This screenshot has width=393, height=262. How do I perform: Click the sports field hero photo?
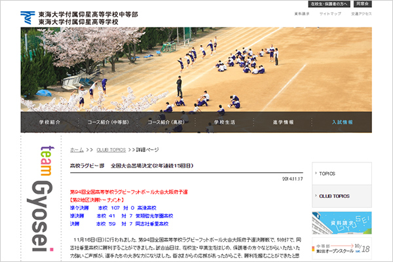coord(196,69)
